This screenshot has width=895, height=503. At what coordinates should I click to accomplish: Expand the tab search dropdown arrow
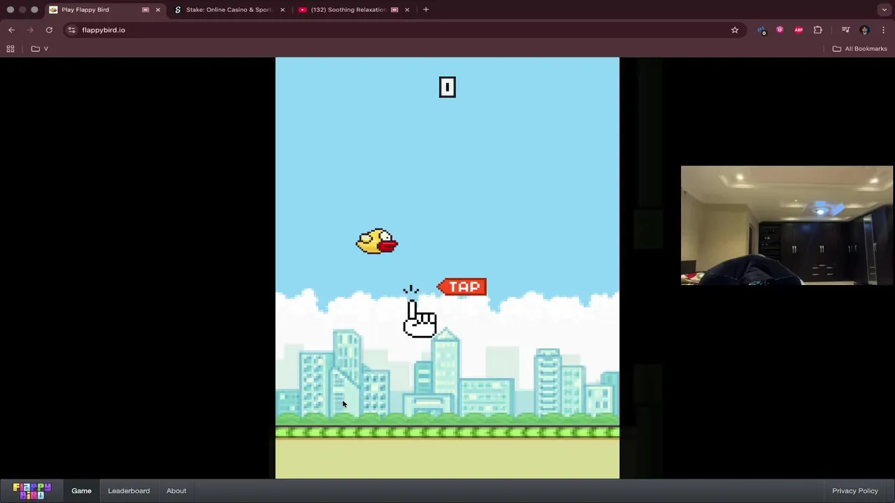885,10
